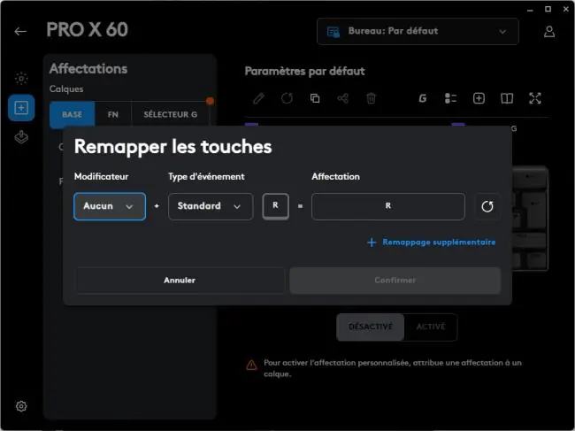Open the game mode joystick sidebar icon

coord(21,137)
